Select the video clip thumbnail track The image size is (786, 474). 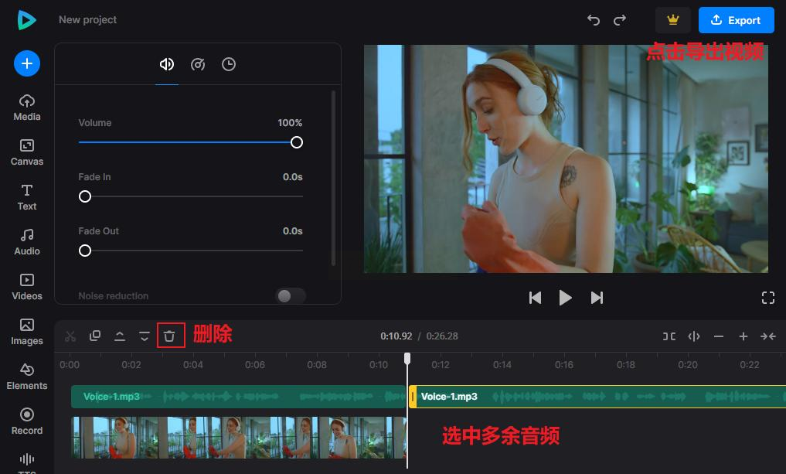click(239, 438)
